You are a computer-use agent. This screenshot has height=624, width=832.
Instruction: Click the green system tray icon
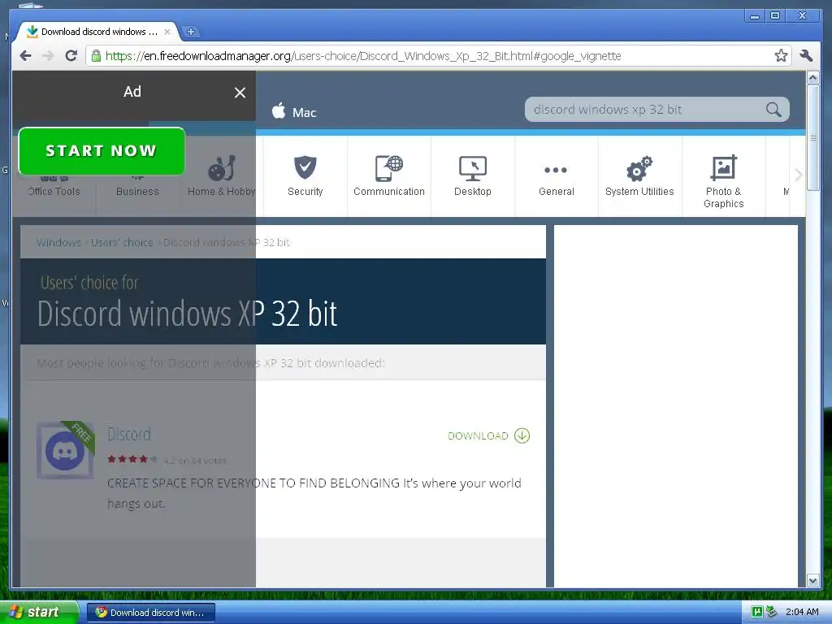click(757, 612)
